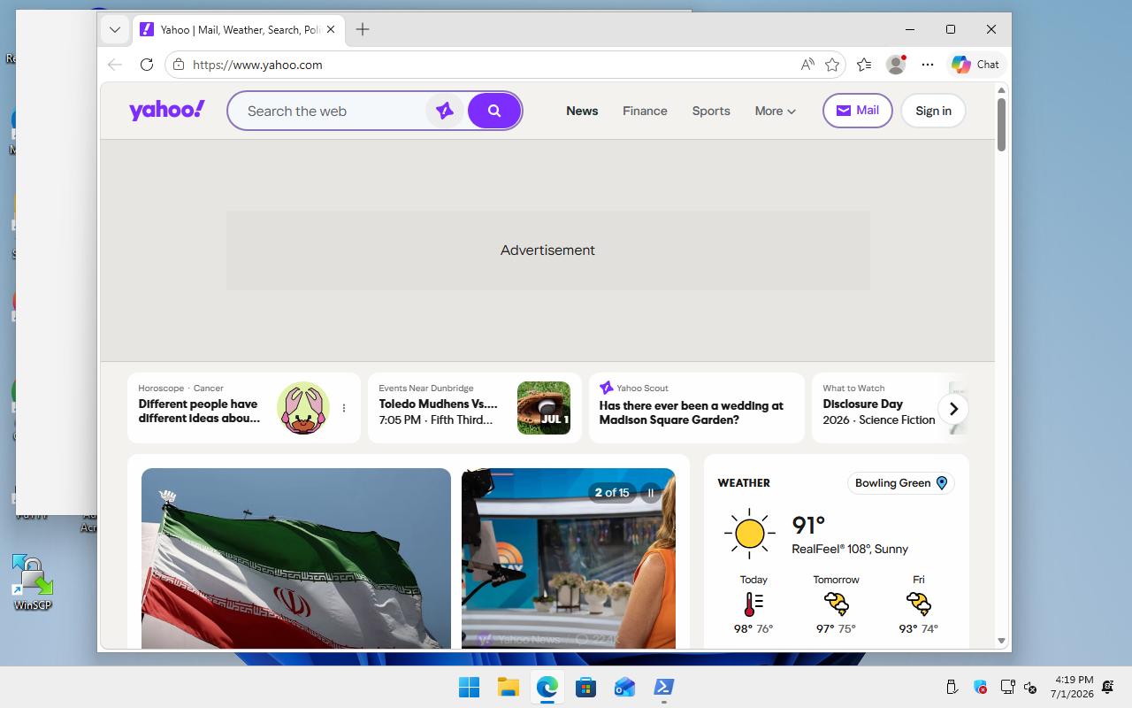1132x708 pixels.
Task: Open the Favorites list icon
Action: click(x=864, y=65)
